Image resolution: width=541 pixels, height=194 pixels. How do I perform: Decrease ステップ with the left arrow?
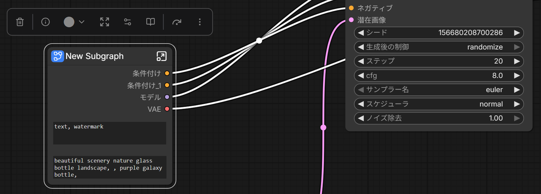click(361, 61)
